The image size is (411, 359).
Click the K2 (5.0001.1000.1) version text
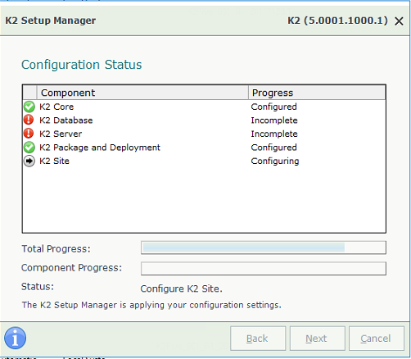click(x=337, y=20)
